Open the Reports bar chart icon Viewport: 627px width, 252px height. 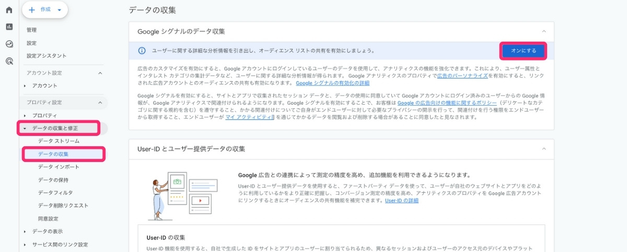click(9, 27)
